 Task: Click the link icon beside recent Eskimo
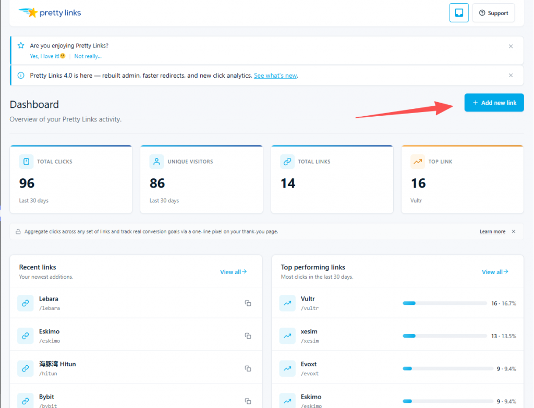click(26, 336)
